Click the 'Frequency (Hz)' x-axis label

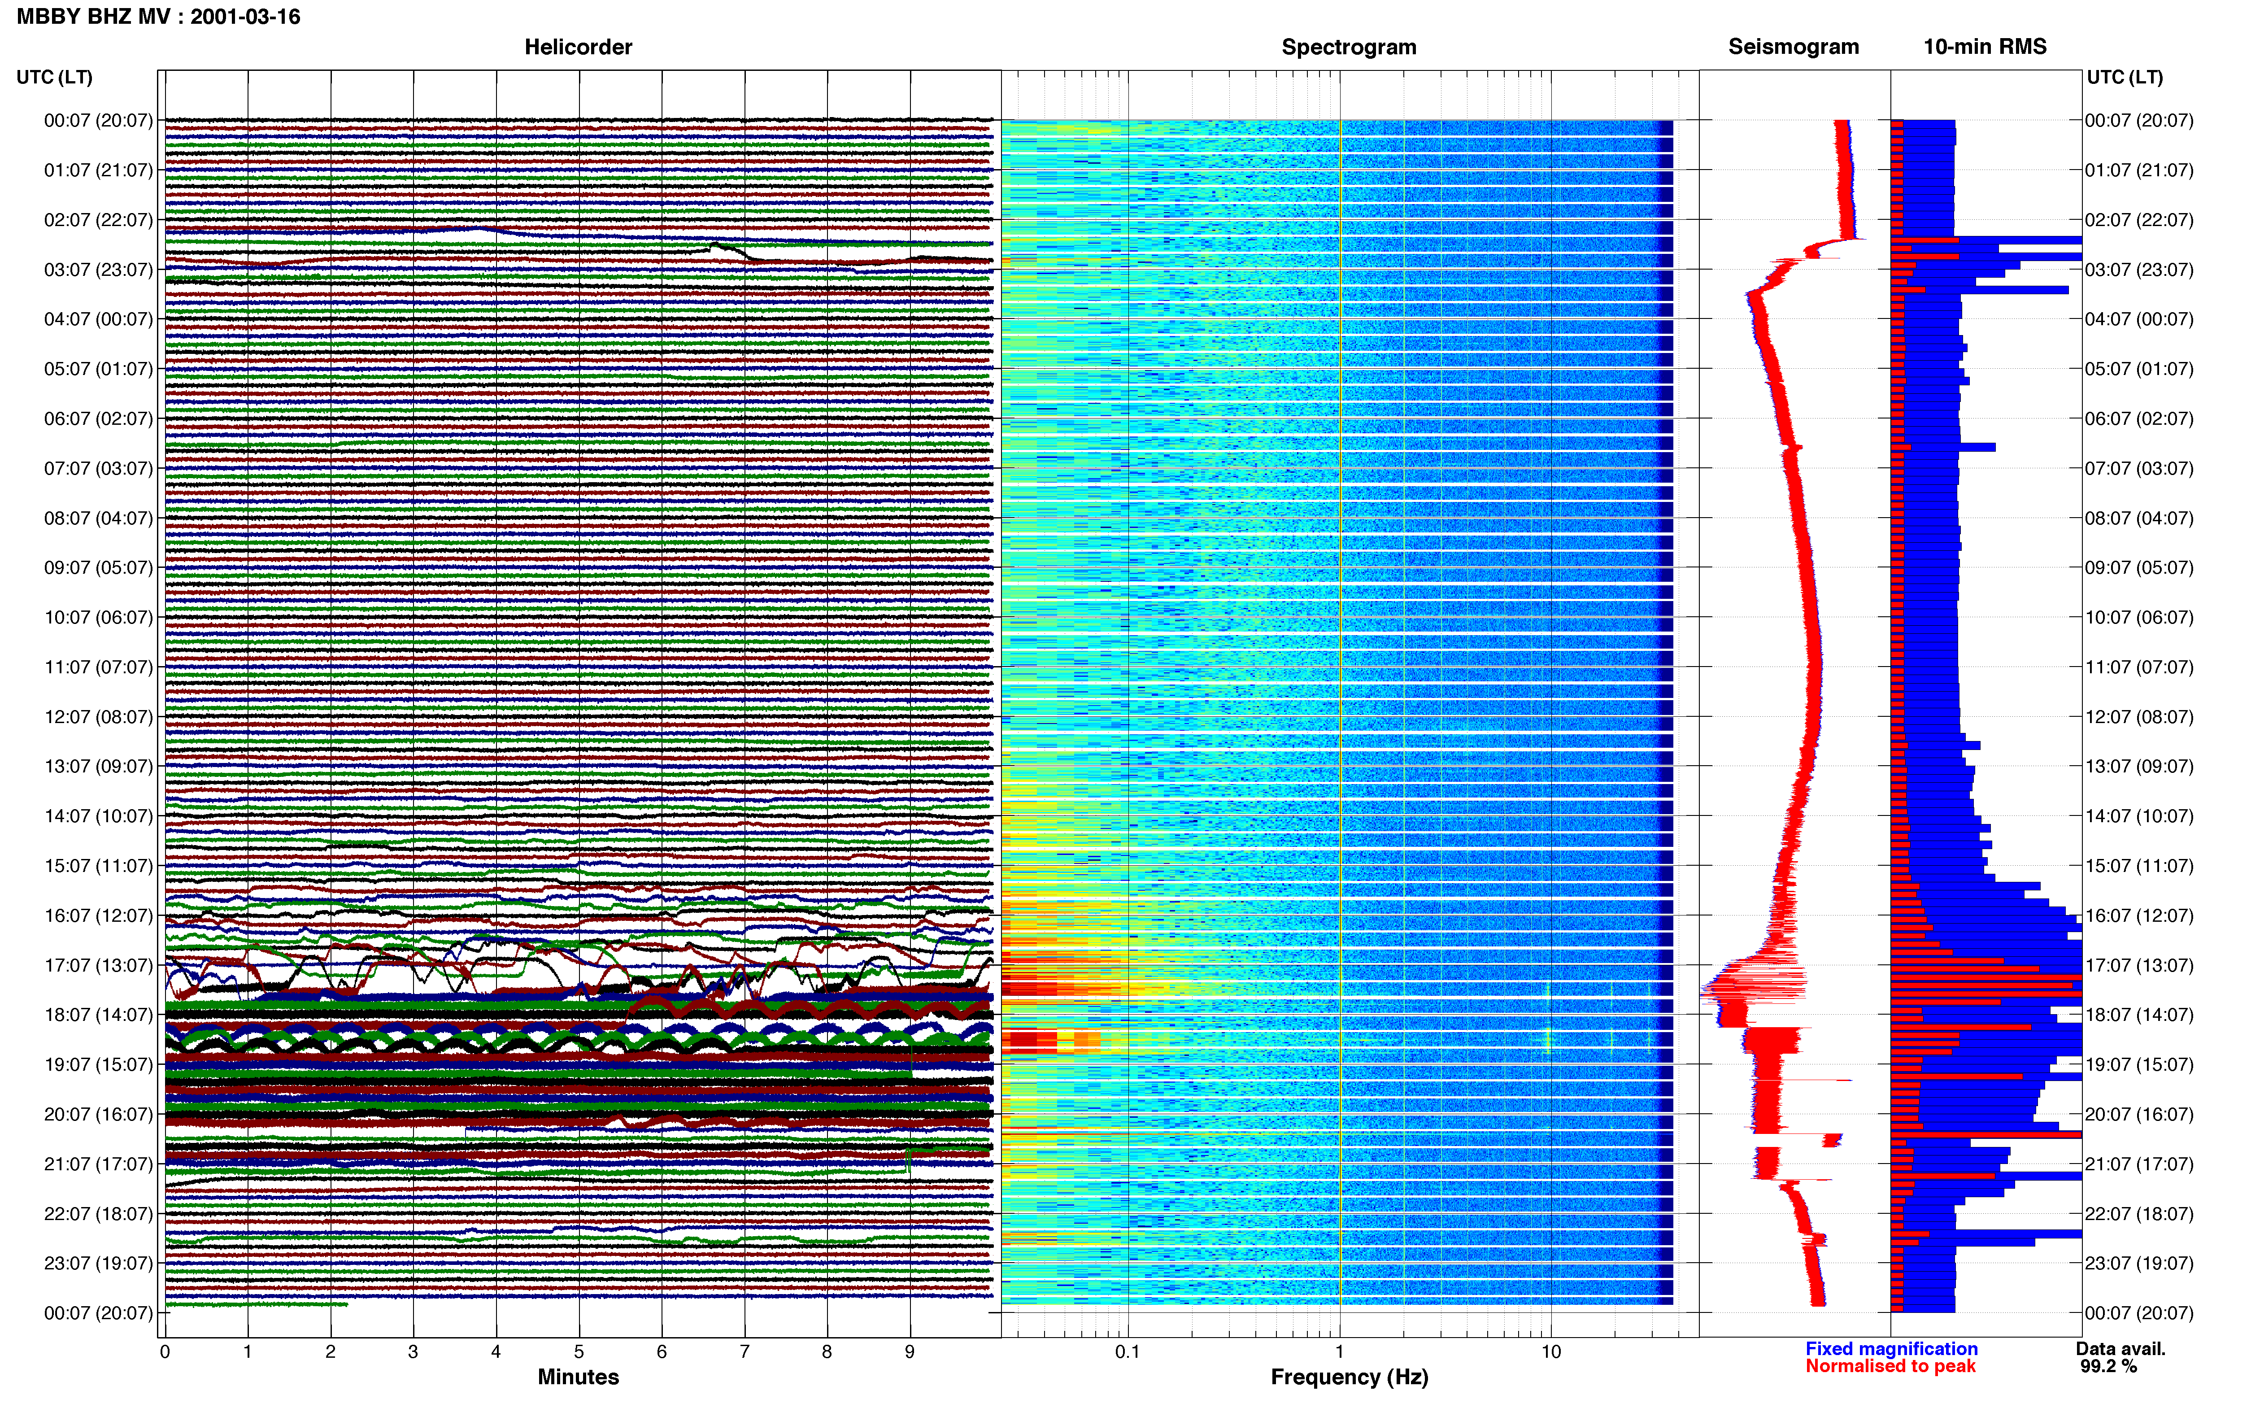coord(1349,1377)
